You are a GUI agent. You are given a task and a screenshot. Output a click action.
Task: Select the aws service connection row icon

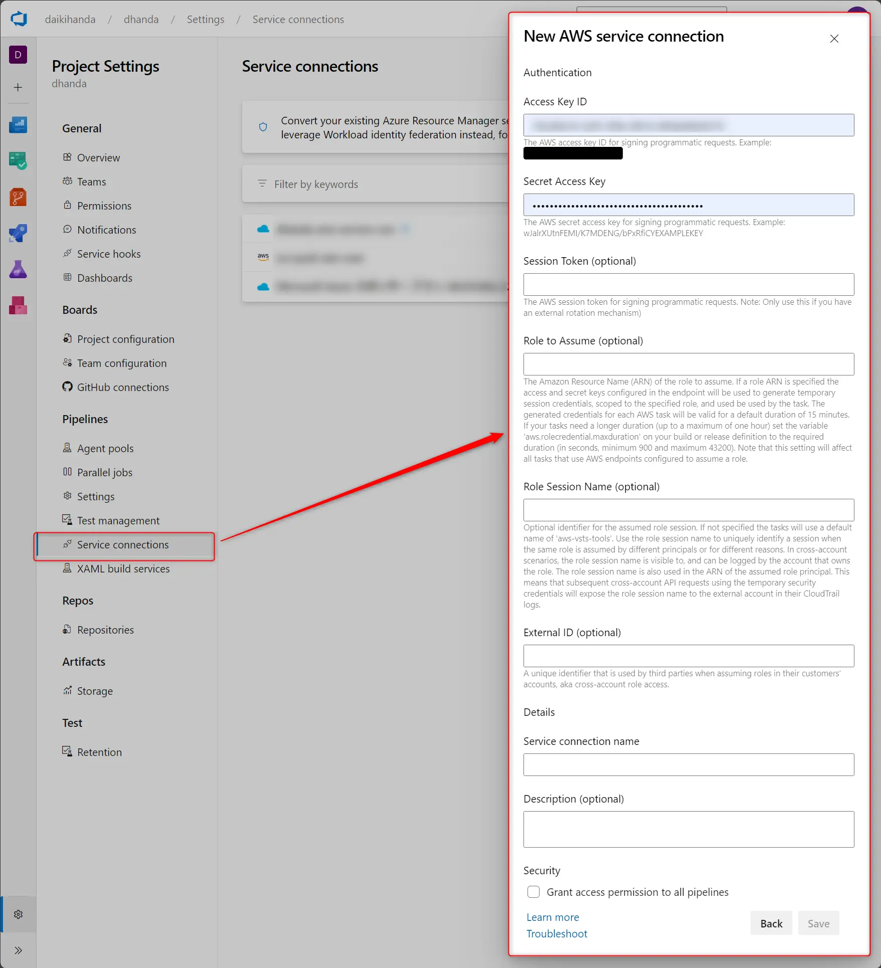(263, 257)
